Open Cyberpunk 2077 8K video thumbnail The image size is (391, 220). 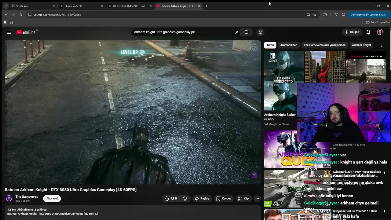tap(283, 189)
